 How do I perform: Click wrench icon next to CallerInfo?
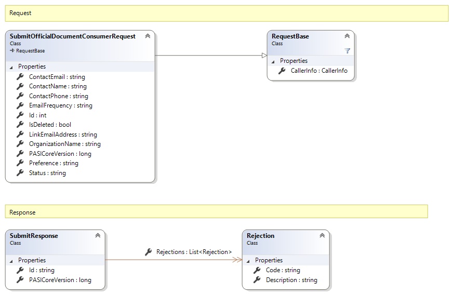pos(282,71)
